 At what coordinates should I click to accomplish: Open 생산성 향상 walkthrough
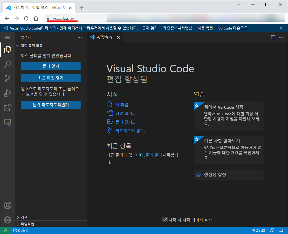(x=229, y=175)
